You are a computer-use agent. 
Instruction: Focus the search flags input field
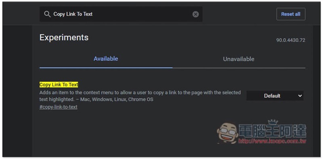click(121, 14)
